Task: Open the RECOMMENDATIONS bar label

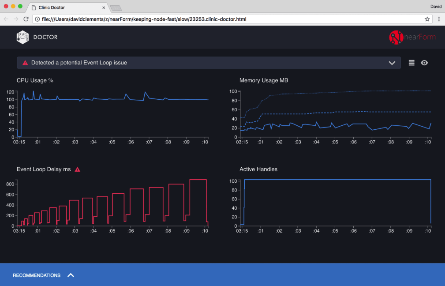Action: (37, 275)
